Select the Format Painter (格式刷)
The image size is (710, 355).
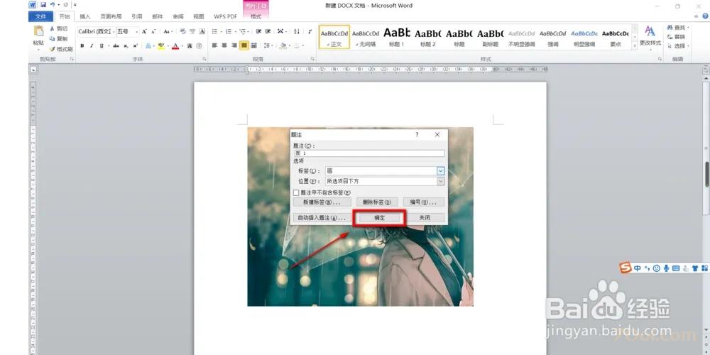tap(60, 48)
